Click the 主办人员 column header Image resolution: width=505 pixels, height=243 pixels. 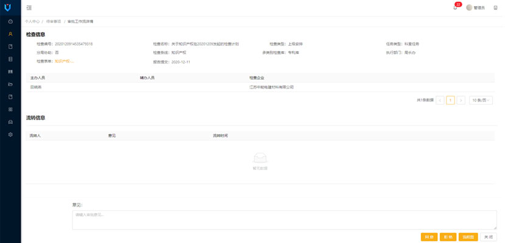(x=37, y=78)
